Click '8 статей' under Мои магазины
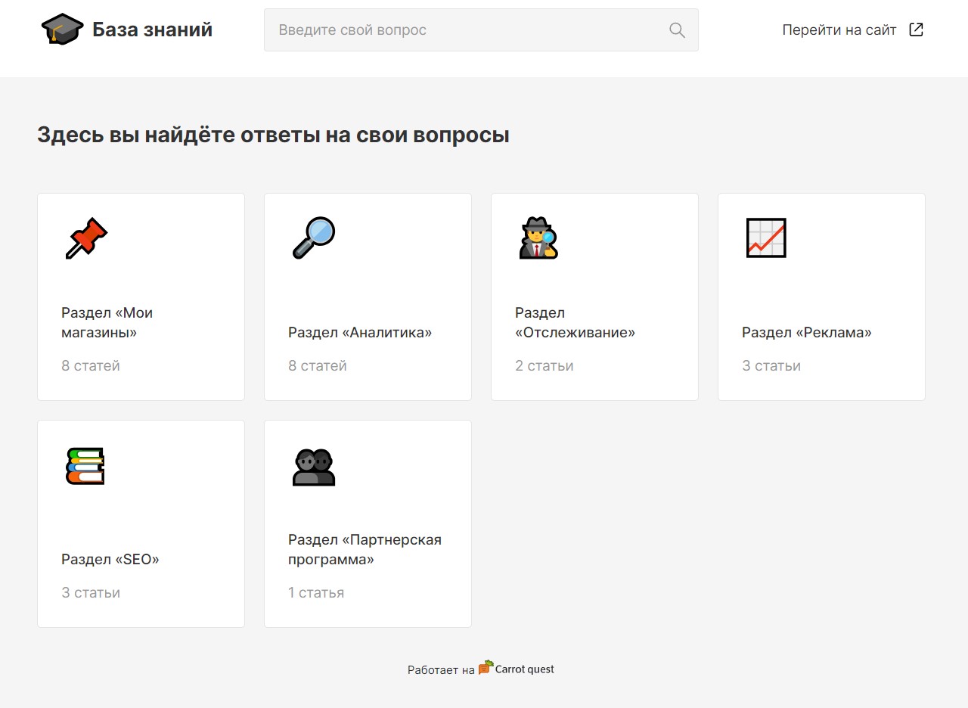 [x=91, y=366]
